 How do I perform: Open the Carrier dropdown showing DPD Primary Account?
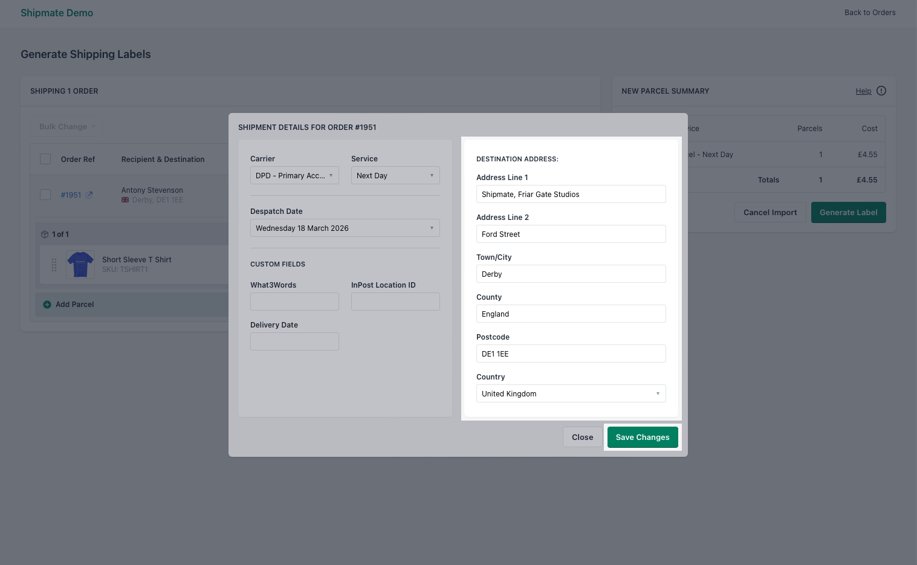tap(294, 175)
